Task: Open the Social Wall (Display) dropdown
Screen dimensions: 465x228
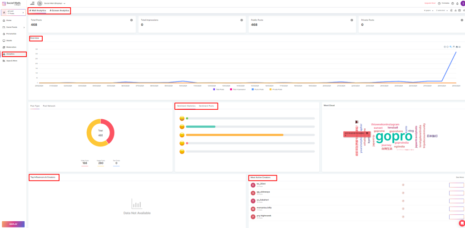Action: [x=54, y=3]
